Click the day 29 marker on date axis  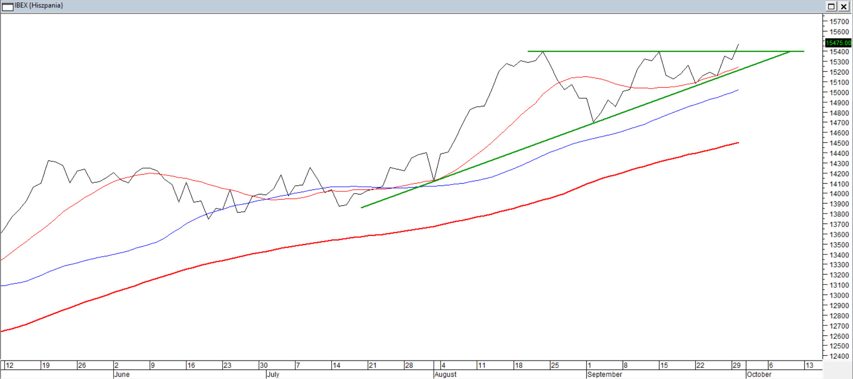(x=736, y=365)
